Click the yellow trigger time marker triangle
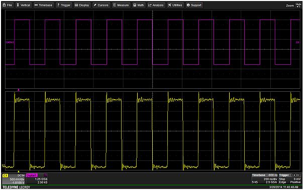 [19, 171]
